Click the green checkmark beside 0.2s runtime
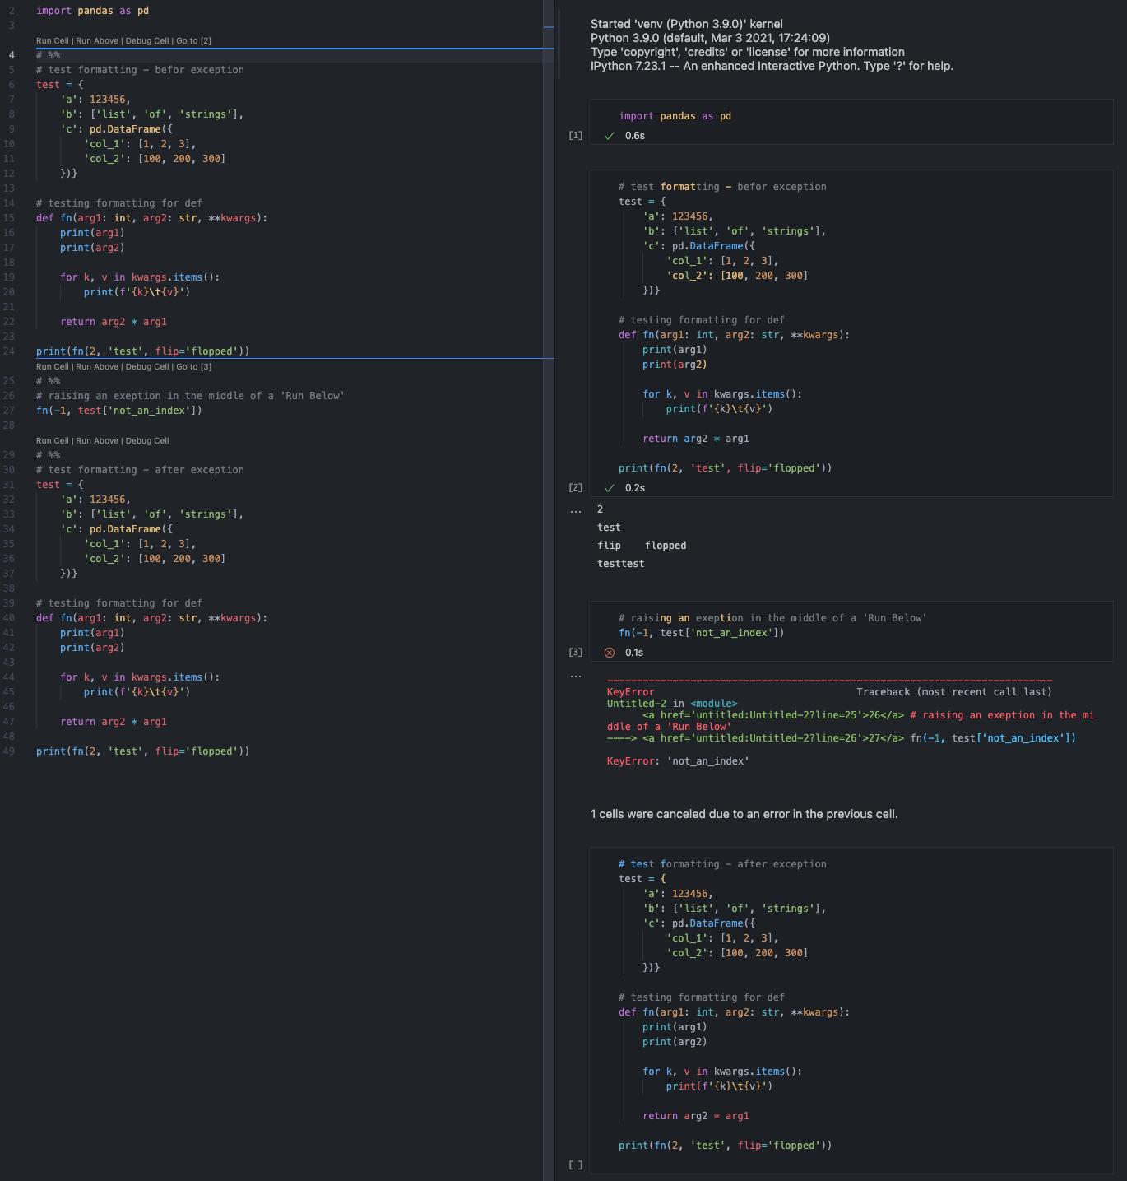Viewport: 1127px width, 1181px height. 609,487
